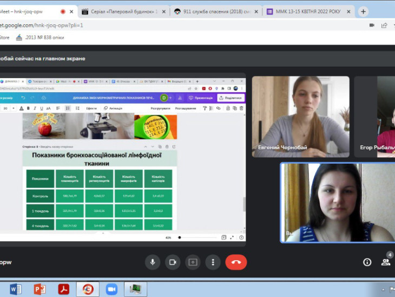Screen dimensions: 395x297
Task: Click the share page icon in address bar
Action: tap(384, 25)
